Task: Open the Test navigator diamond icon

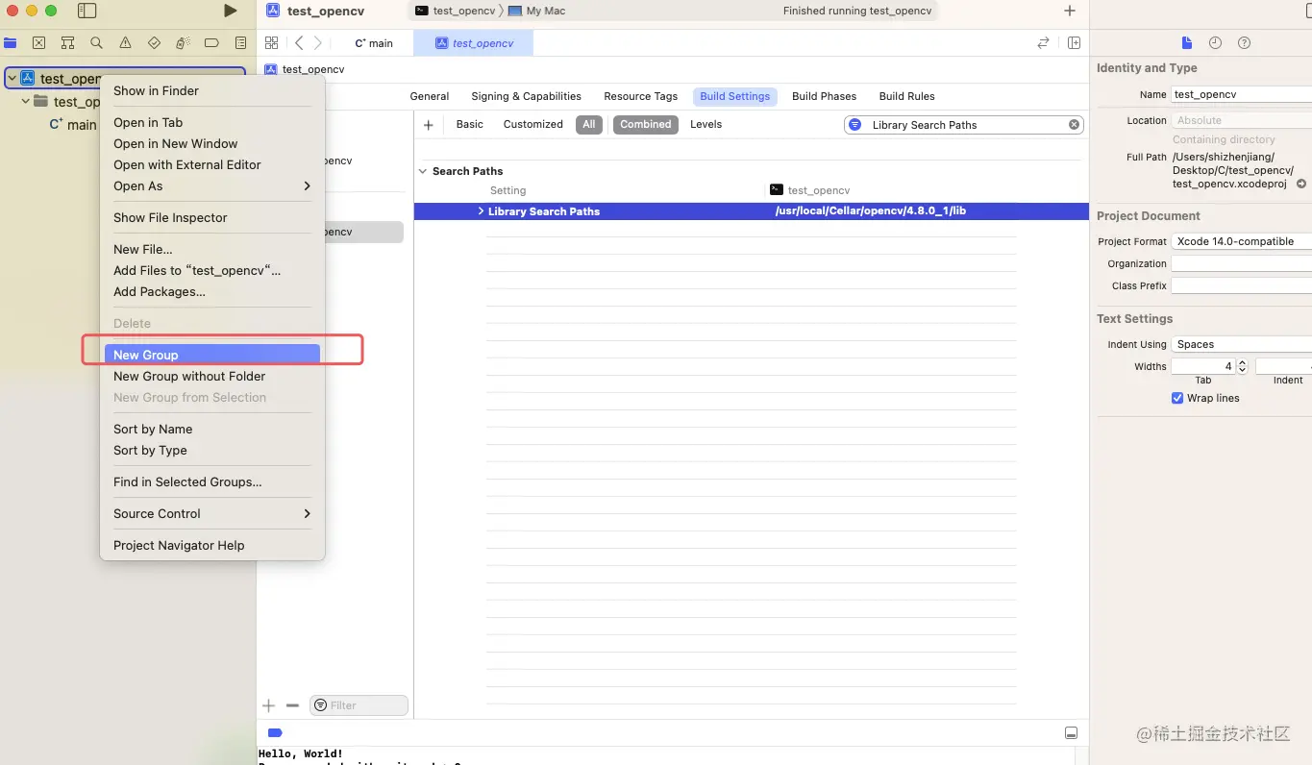Action: point(154,42)
